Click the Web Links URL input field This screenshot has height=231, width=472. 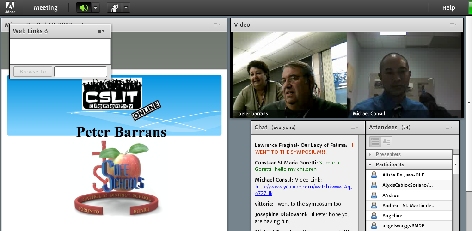coord(80,72)
